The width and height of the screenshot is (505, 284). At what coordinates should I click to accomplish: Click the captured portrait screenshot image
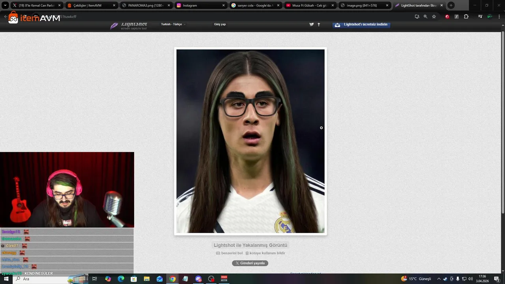251,141
